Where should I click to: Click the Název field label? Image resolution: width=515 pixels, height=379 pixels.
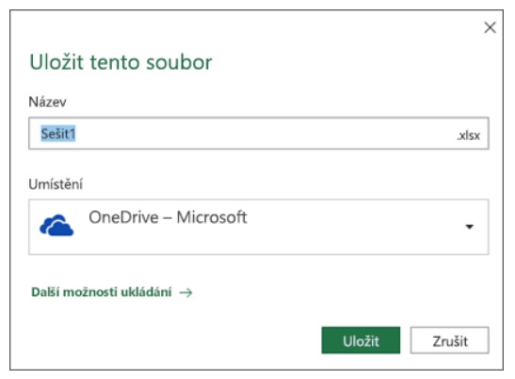pos(48,103)
